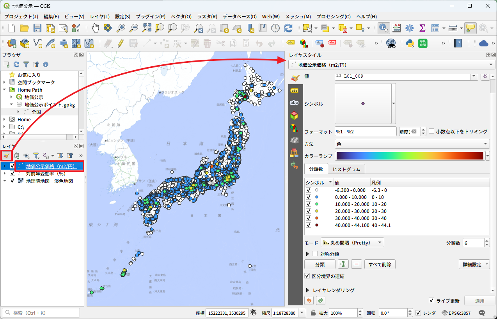
Task: Click the green plus add class button
Action: pyautogui.click(x=343, y=264)
